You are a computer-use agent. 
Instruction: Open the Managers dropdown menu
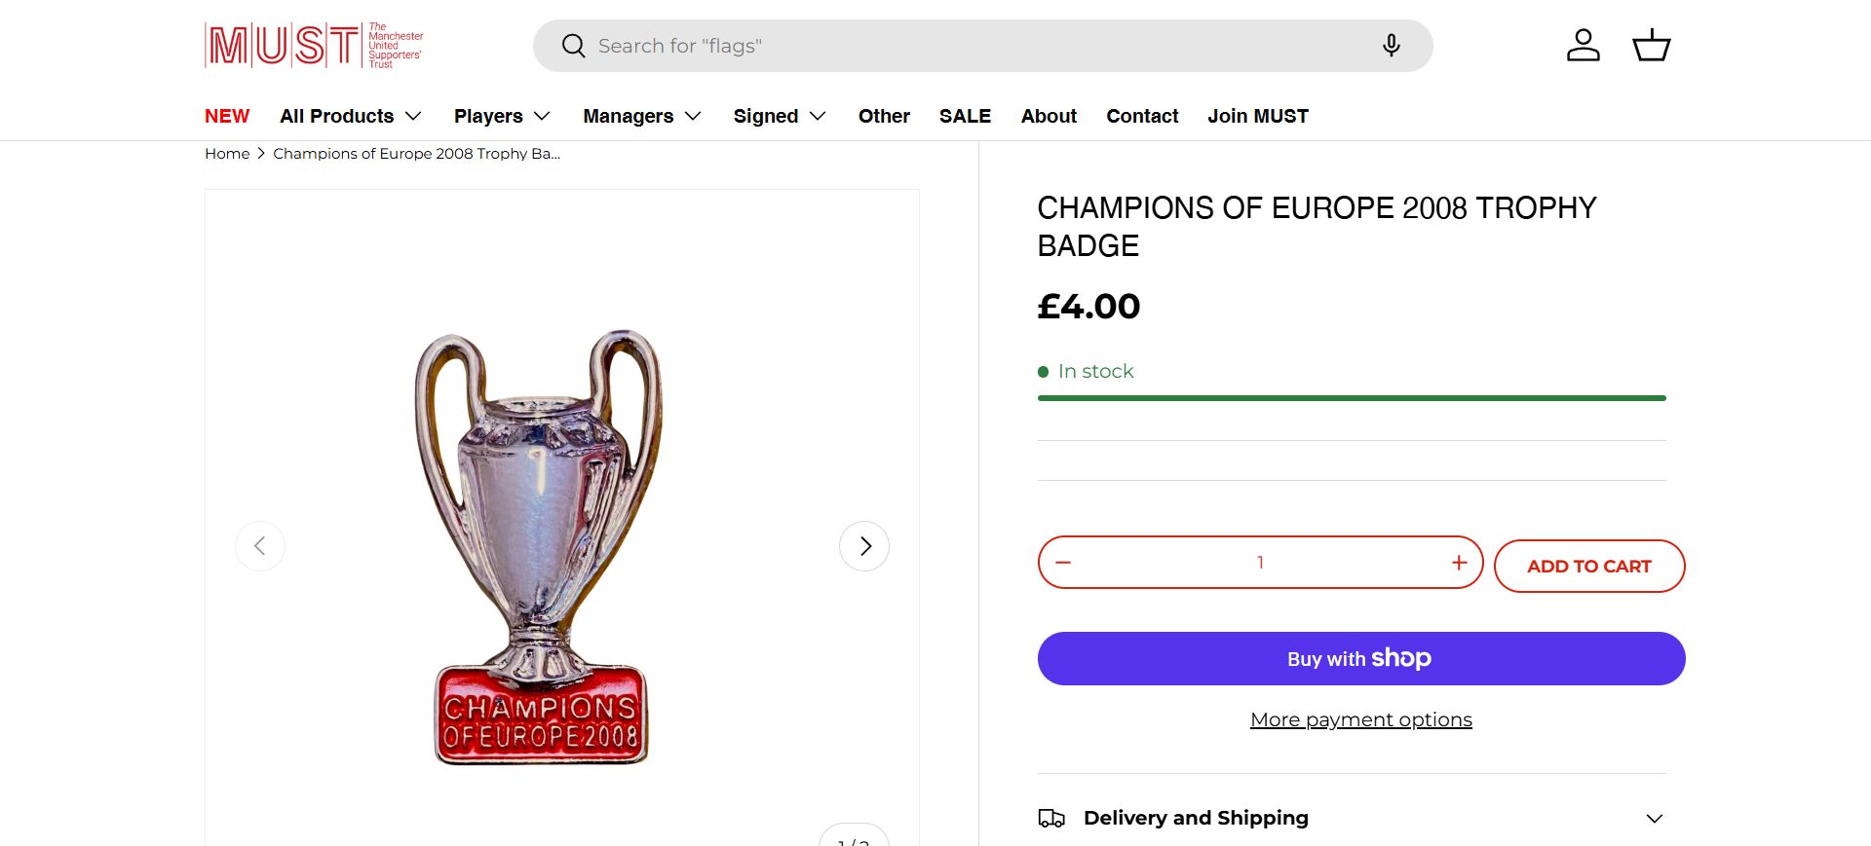click(x=642, y=117)
